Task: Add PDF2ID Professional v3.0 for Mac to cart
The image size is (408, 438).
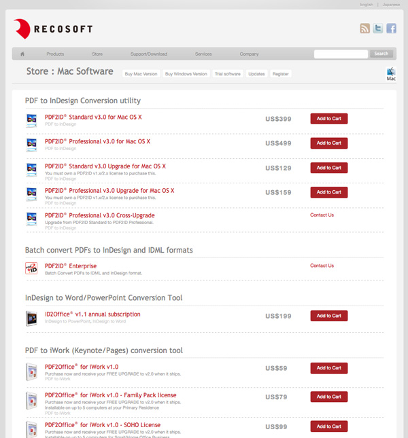Action: coord(329,143)
